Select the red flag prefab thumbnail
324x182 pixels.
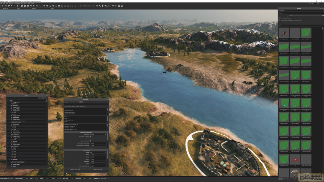coord(295,160)
